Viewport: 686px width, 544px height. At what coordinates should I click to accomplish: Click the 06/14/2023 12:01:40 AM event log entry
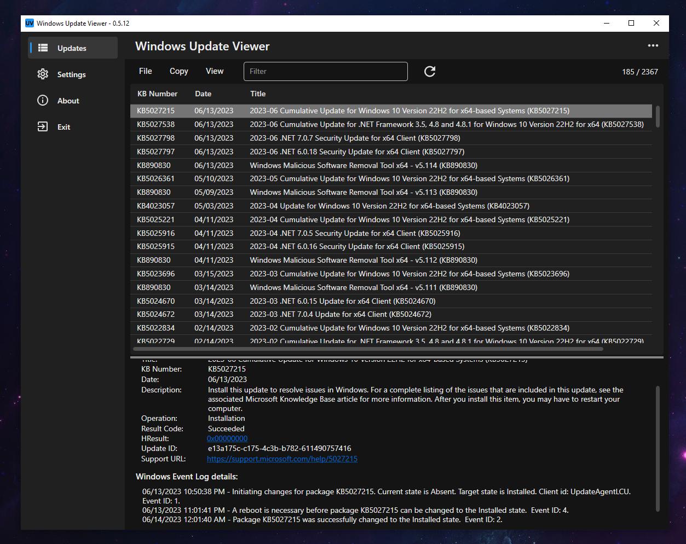[x=322, y=519]
